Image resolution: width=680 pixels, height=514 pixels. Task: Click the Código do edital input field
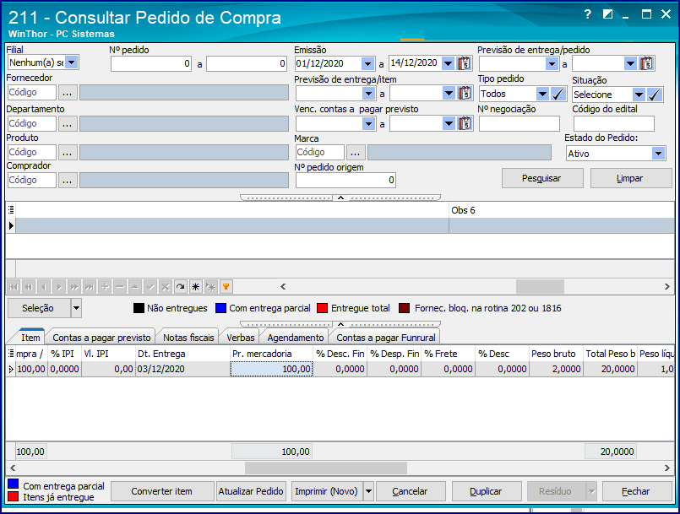tap(613, 124)
